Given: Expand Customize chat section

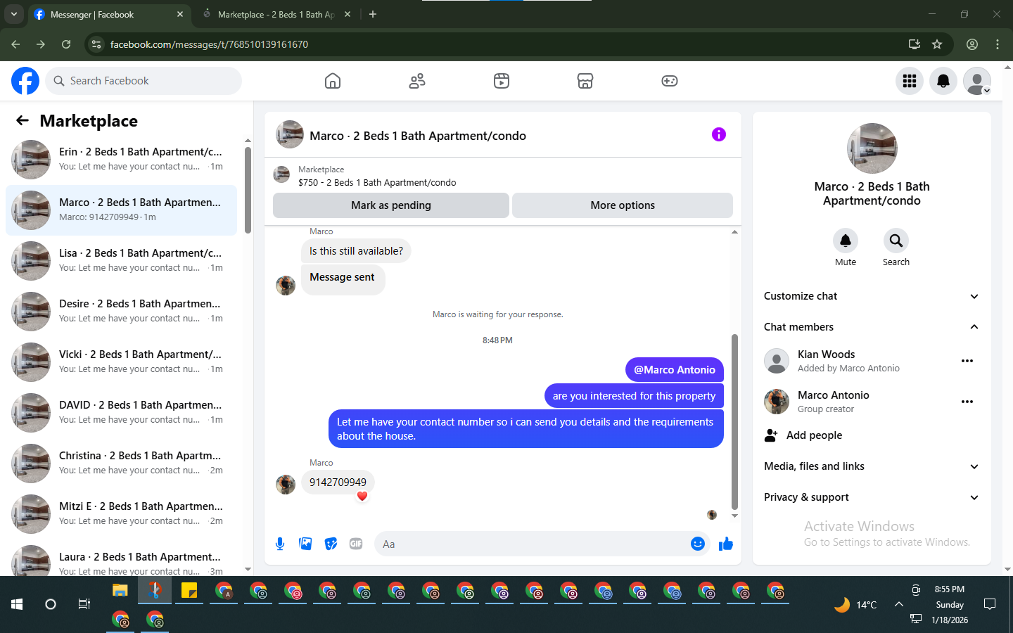Looking at the screenshot, I should click(872, 296).
